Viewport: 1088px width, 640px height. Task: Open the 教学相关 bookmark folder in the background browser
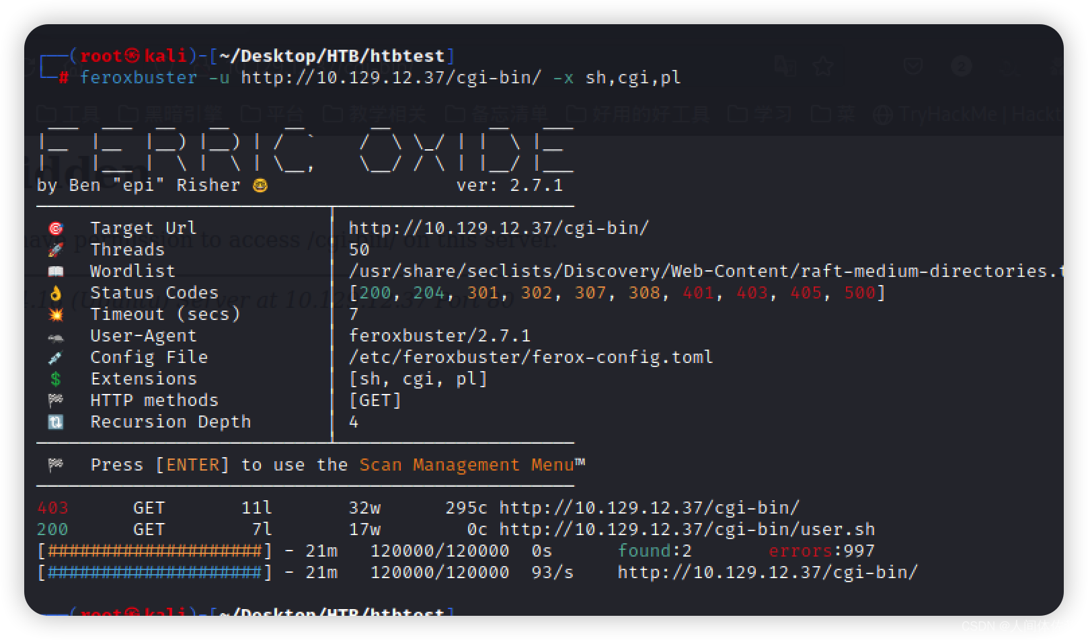coord(375,114)
